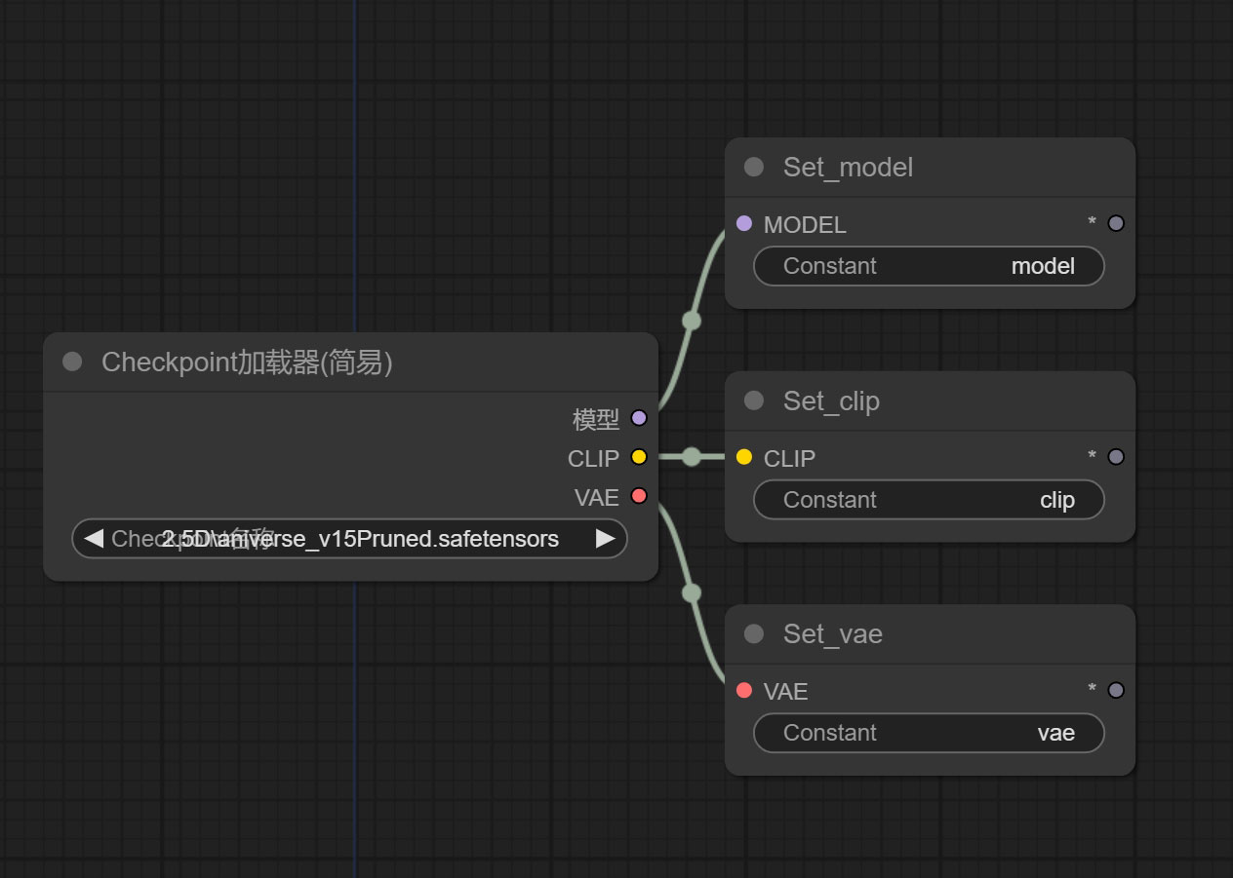Click the * output socket on Set_clip
This screenshot has width=1233, height=878.
pyautogui.click(x=1117, y=457)
